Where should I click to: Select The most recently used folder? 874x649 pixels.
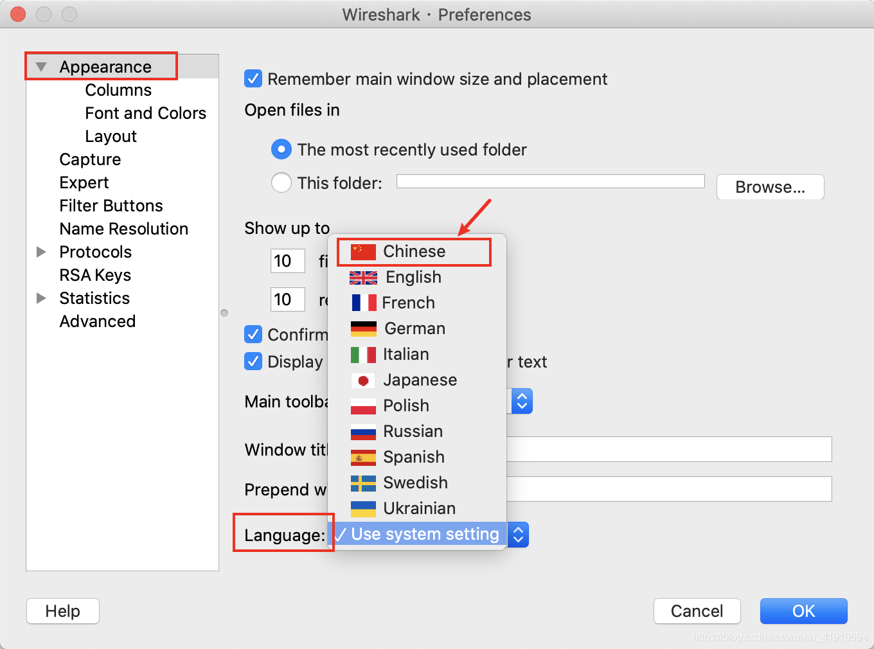[281, 150]
